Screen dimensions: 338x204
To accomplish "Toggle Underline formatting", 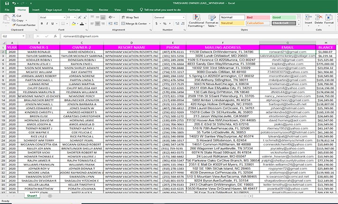I will click(52, 23).
